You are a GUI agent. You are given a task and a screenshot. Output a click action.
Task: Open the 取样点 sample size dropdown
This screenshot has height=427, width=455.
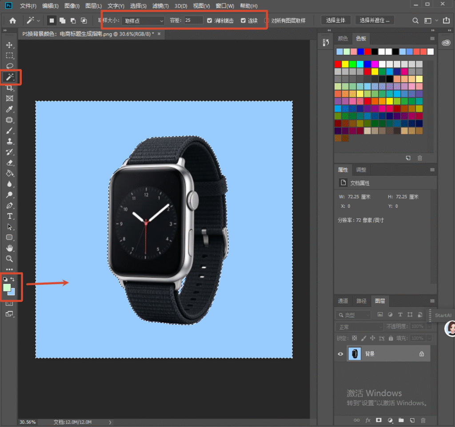(143, 20)
